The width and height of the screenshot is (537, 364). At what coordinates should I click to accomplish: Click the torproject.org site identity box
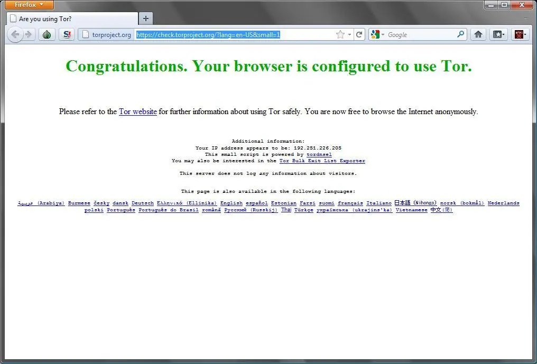(106, 35)
